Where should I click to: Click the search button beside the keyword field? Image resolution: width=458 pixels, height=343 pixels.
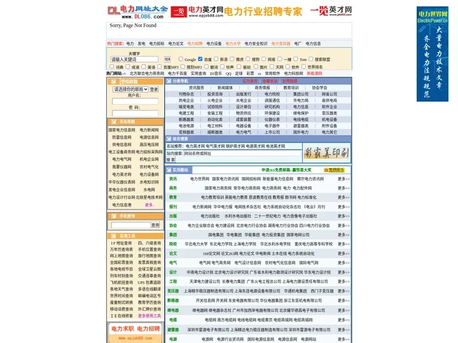pyautogui.click(x=167, y=59)
